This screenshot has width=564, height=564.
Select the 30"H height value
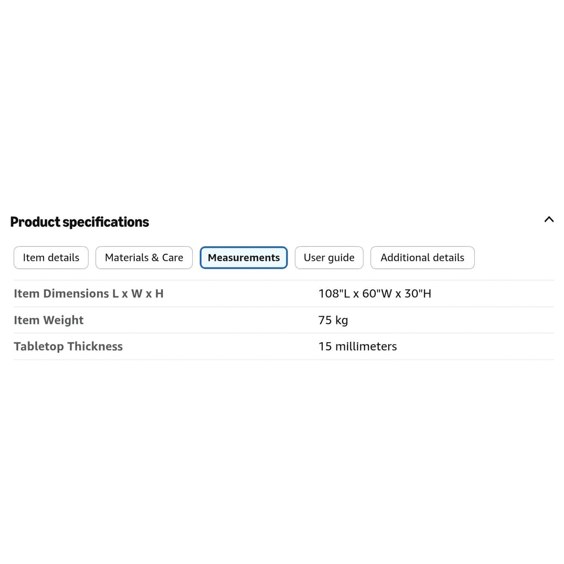click(417, 294)
